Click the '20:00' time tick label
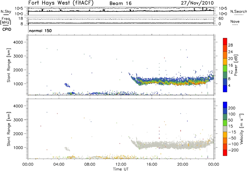 [183, 165]
